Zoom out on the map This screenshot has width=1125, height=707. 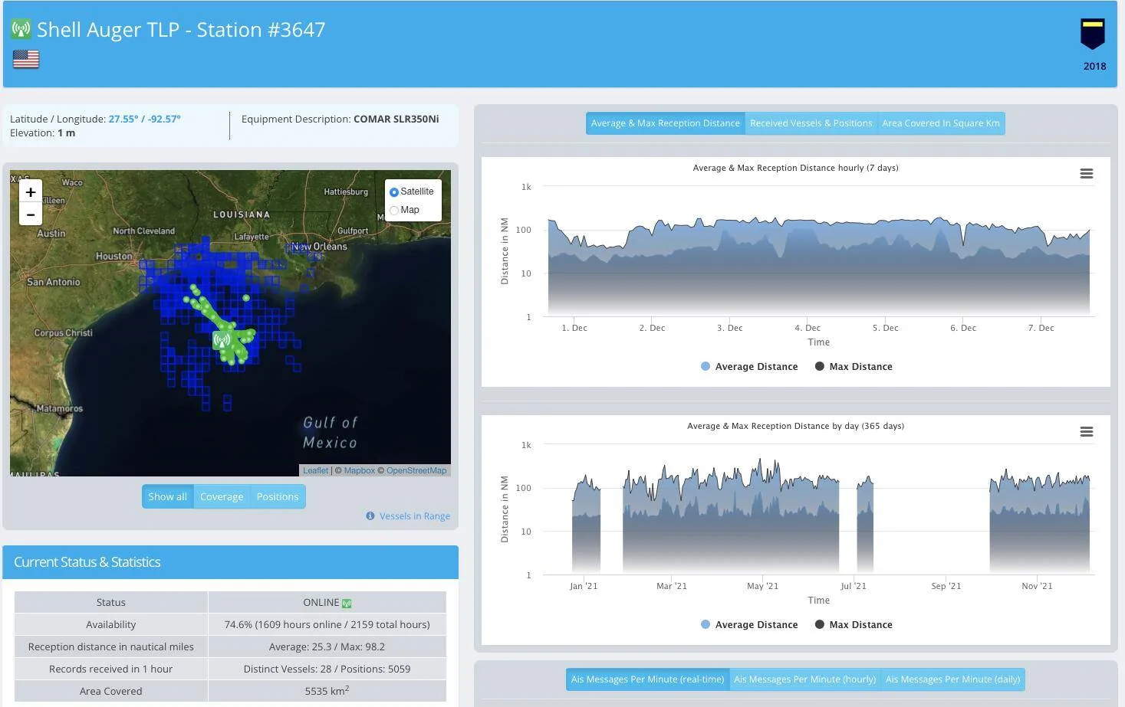[x=31, y=214]
